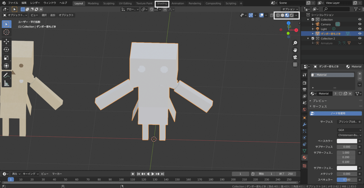Screen dimensions: 364x188
Task: Activate the Annotate pencil tool
Action: [6, 75]
